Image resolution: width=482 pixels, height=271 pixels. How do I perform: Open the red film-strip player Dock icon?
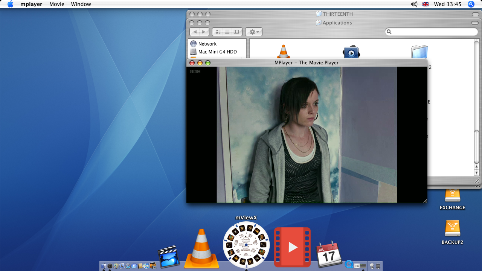click(292, 247)
